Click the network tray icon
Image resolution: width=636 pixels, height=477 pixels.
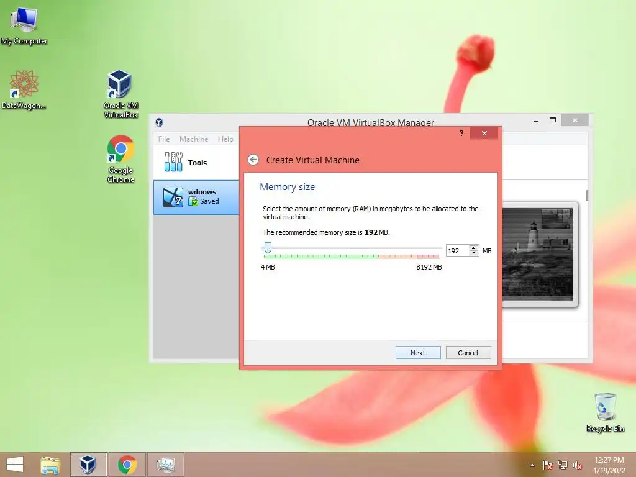click(x=562, y=465)
